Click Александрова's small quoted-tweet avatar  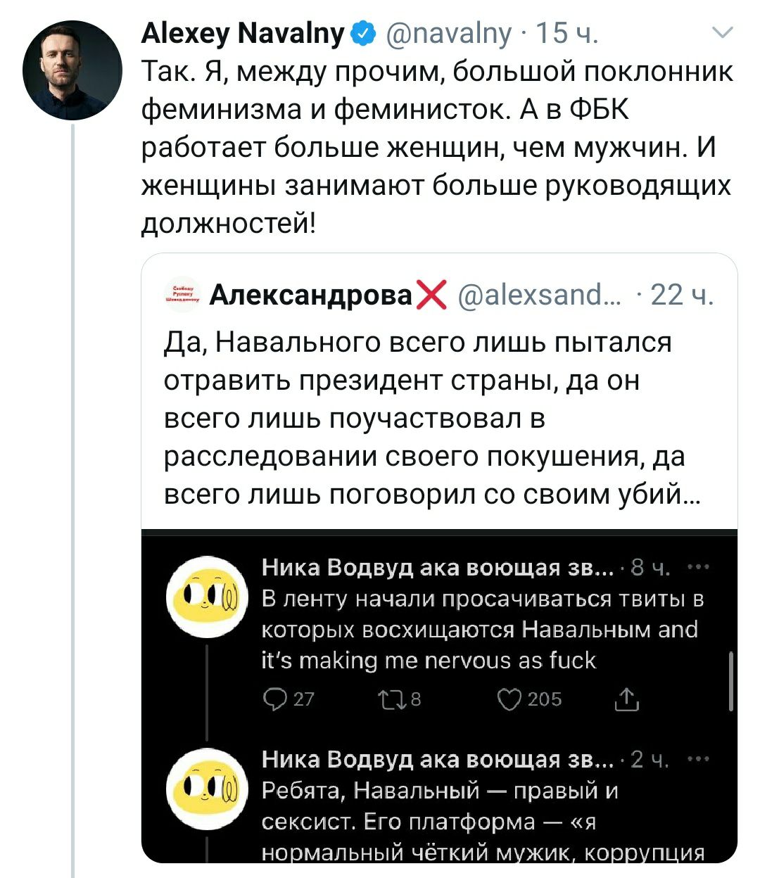[183, 294]
